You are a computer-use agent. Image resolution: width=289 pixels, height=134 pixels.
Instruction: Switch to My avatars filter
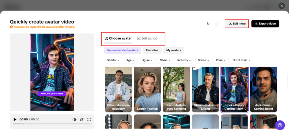(x=174, y=50)
